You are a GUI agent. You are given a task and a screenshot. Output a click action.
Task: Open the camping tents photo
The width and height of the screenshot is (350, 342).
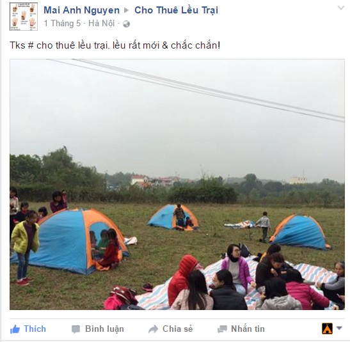[177, 184]
